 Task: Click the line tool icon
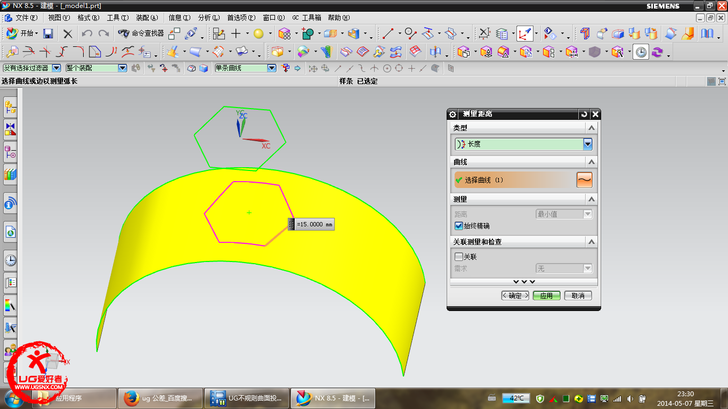click(x=388, y=34)
